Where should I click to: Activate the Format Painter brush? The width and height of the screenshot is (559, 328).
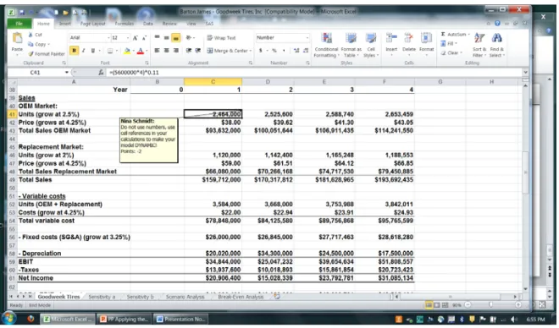point(30,54)
